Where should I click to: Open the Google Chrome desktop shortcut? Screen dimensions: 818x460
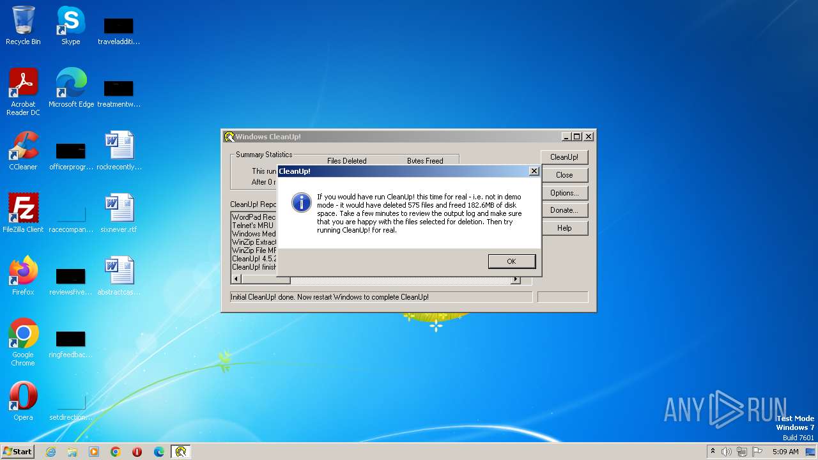[23, 342]
